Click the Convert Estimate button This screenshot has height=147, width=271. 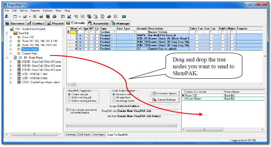point(164,100)
